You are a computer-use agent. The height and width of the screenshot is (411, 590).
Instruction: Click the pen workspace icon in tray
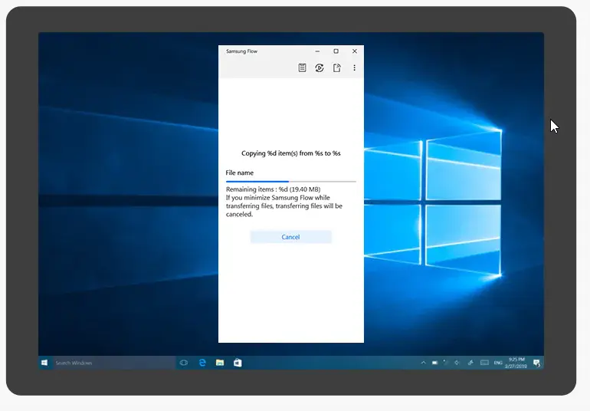pos(470,363)
